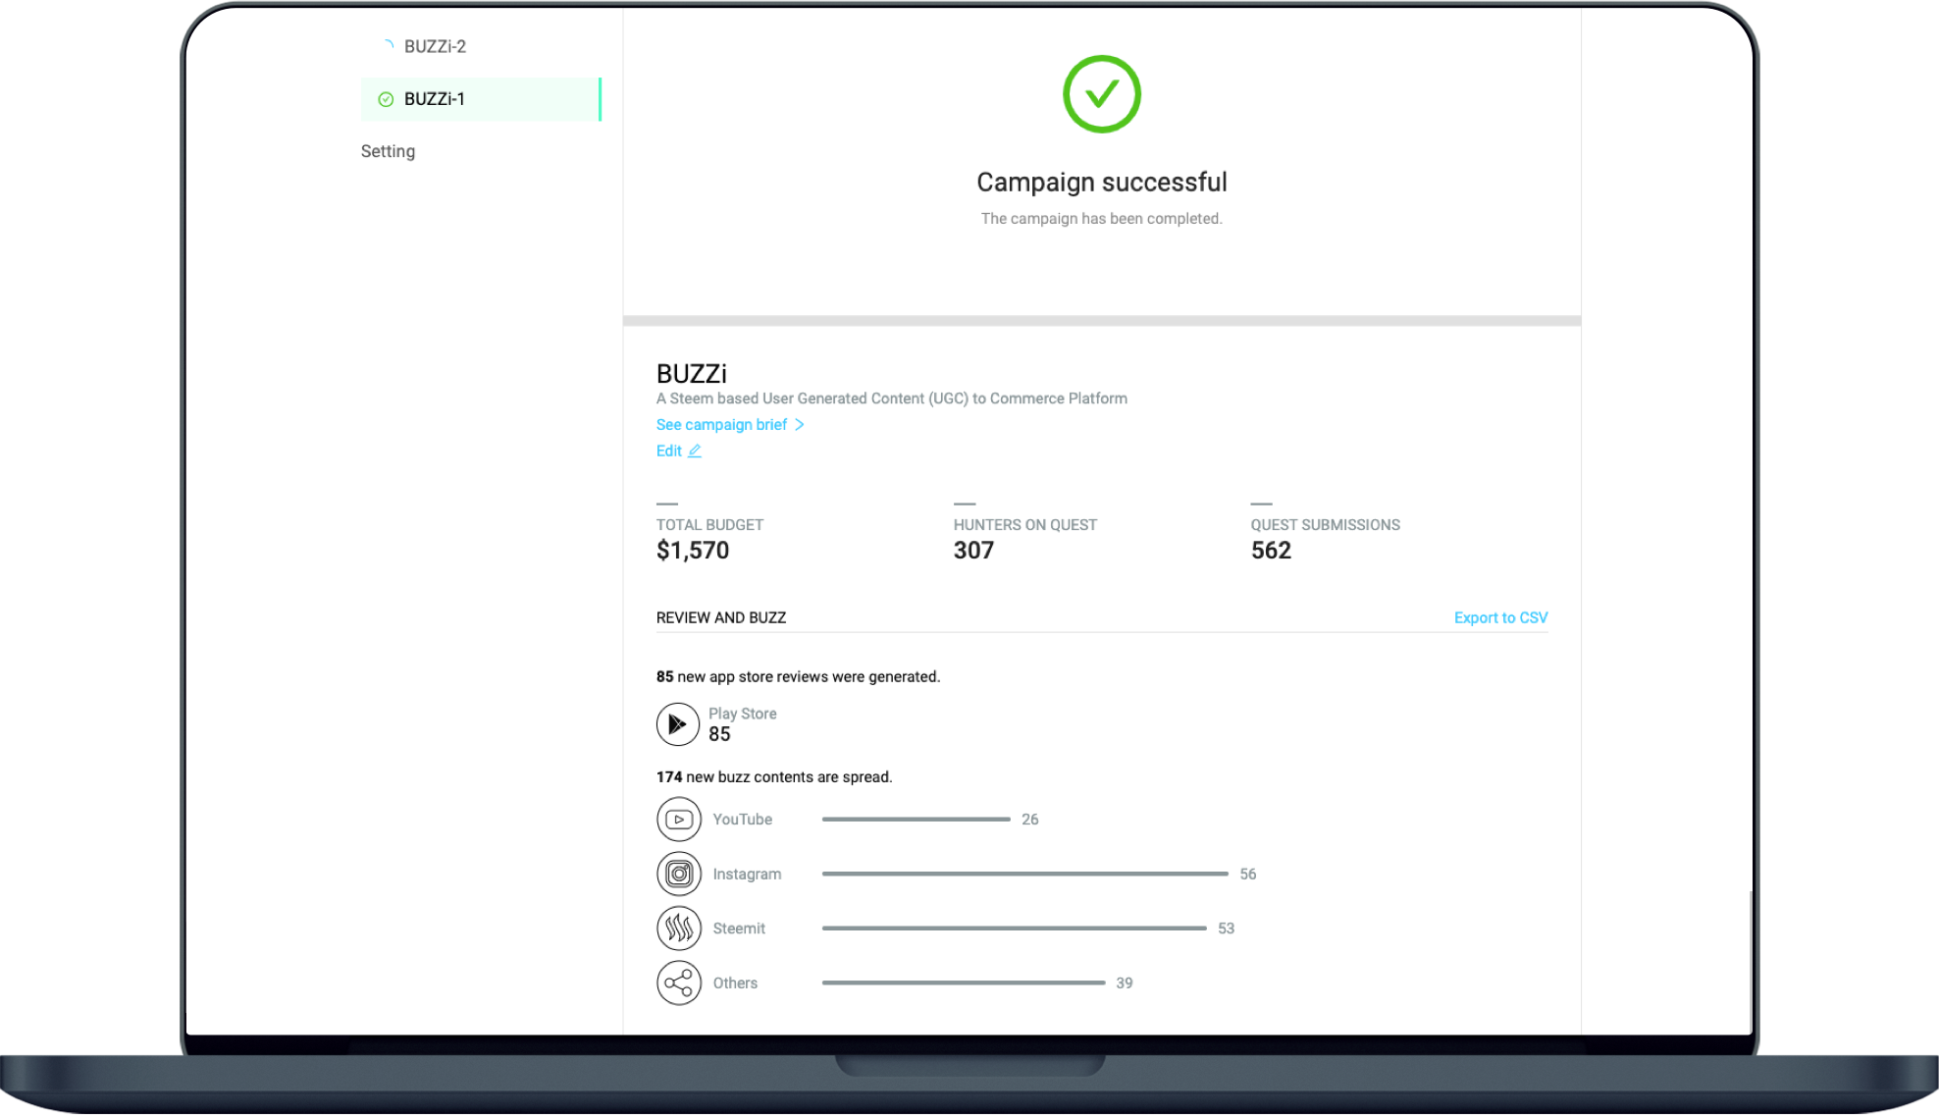Screen dimensions: 1939x1115
Task: Click the Instagram icon
Action: [x=678, y=874]
